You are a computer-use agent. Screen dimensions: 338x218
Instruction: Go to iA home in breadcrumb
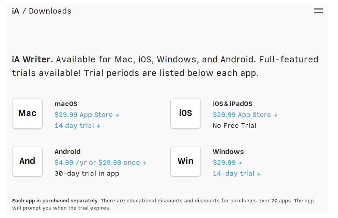[16, 11]
